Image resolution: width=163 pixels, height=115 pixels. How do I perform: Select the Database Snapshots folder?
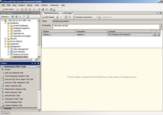21,28
